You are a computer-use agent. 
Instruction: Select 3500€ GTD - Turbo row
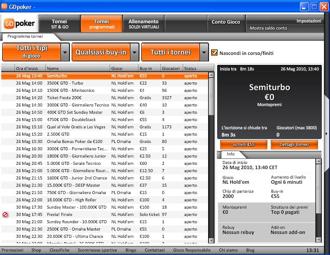pos(105,83)
